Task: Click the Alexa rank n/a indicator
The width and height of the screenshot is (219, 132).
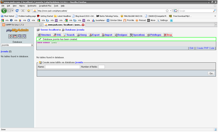Action: click(x=31, y=20)
